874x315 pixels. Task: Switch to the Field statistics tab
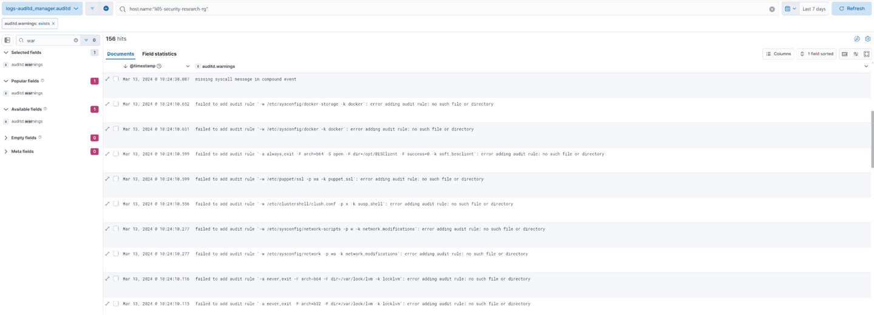[159, 54]
